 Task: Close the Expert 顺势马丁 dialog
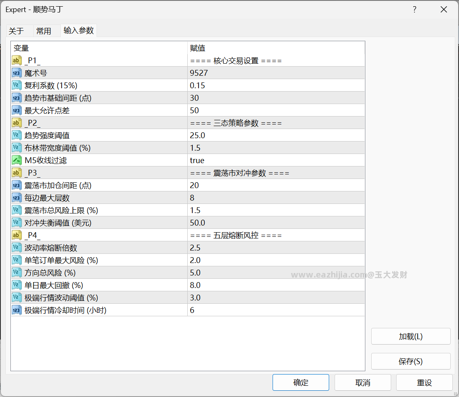click(x=444, y=10)
